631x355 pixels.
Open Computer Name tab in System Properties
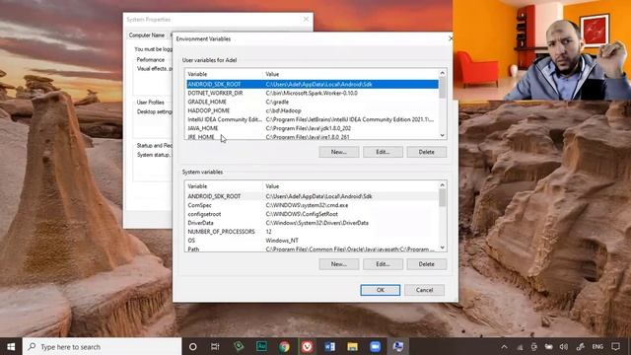click(147, 35)
